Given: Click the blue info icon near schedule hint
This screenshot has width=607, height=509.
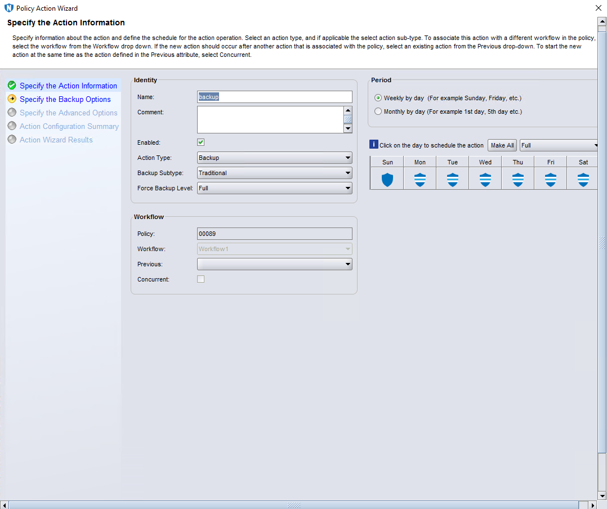Looking at the screenshot, I should click(x=373, y=145).
